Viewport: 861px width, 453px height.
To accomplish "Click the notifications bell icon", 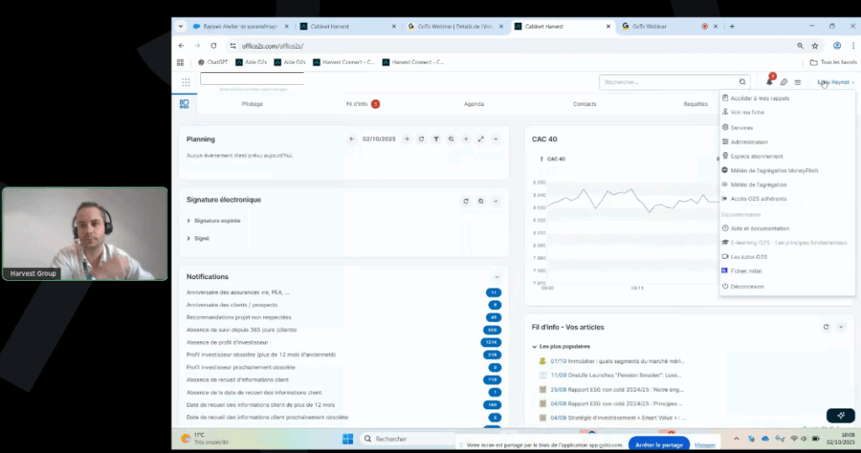I will [x=769, y=82].
